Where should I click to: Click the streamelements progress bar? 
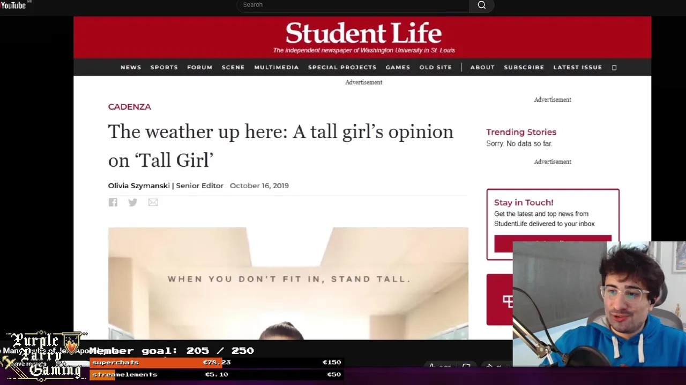coord(215,374)
